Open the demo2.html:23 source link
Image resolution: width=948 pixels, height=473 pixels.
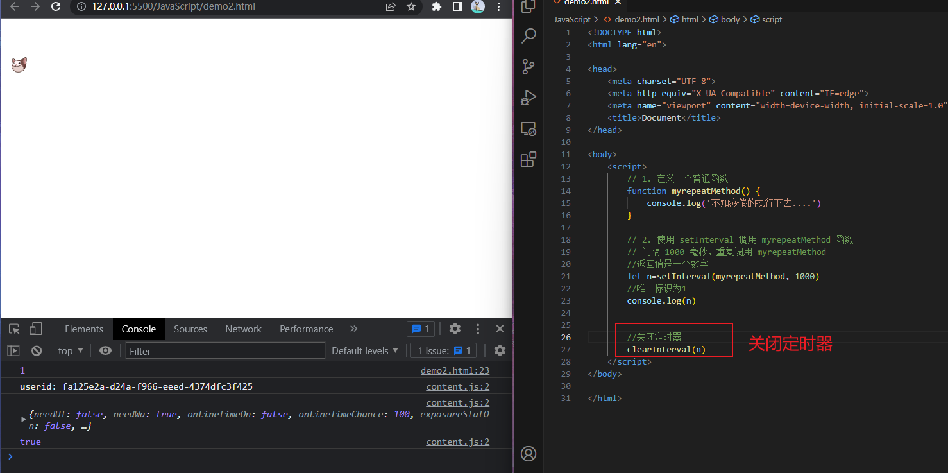(x=455, y=370)
